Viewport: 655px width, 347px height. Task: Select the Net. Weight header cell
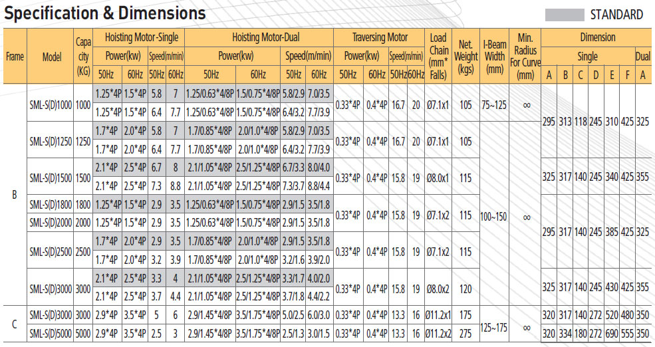[x=465, y=56]
